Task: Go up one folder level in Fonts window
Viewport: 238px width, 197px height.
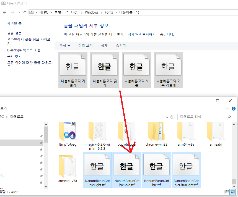Action: (25, 12)
